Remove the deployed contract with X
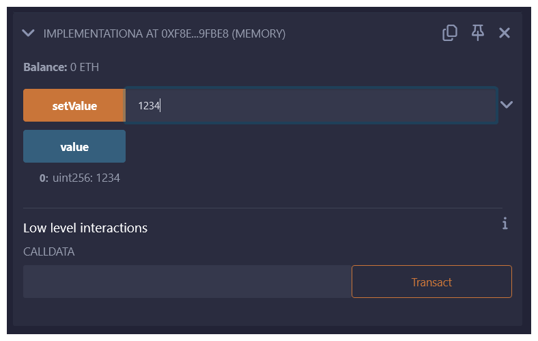Viewport: 538px width, 341px height. coord(505,33)
